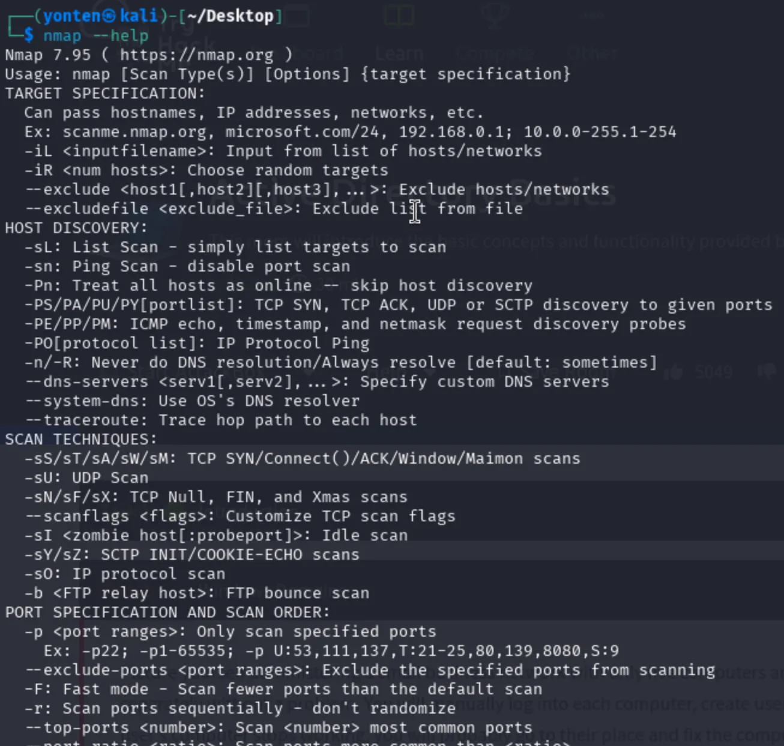784x746 pixels.
Task: Click the '-b <FTP relay host>' bounce scan line
Action: pyautogui.click(x=197, y=593)
